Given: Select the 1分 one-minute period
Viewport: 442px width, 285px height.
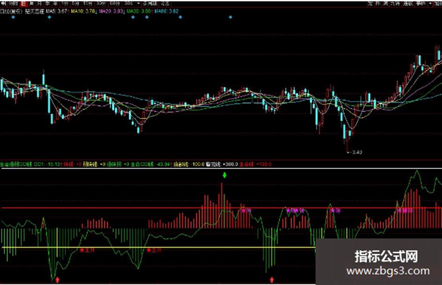Looking at the screenshot, I should tap(65, 3).
